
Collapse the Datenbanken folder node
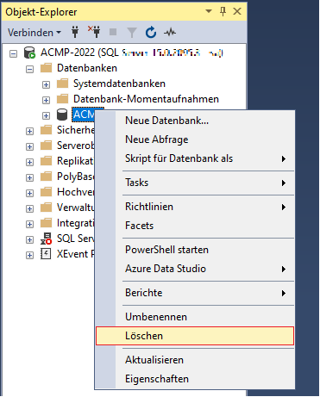tap(29, 69)
